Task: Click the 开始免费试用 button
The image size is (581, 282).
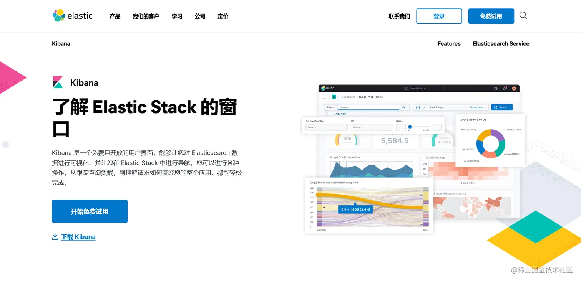Action: pos(90,211)
